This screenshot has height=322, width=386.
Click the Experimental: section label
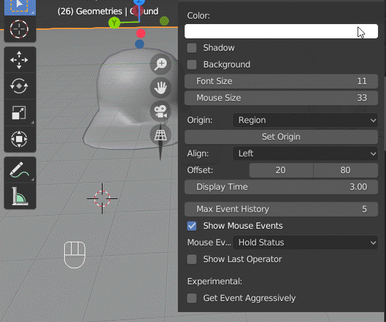pyautogui.click(x=215, y=281)
